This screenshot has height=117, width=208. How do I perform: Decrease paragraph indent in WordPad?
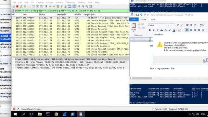(187, 25)
